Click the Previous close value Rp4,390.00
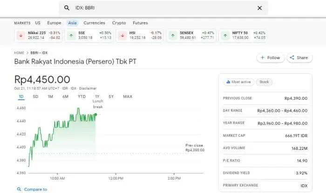The height and width of the screenshot is (193, 326). [296, 98]
